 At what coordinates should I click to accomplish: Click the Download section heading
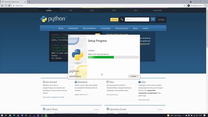[x=82, y=82]
